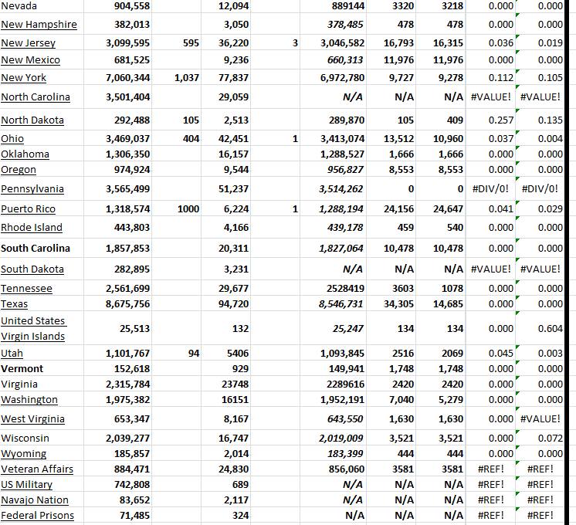Click the first #DIV/0! error in Pennsylvania row
This screenshot has height=525, width=576.
click(491, 189)
